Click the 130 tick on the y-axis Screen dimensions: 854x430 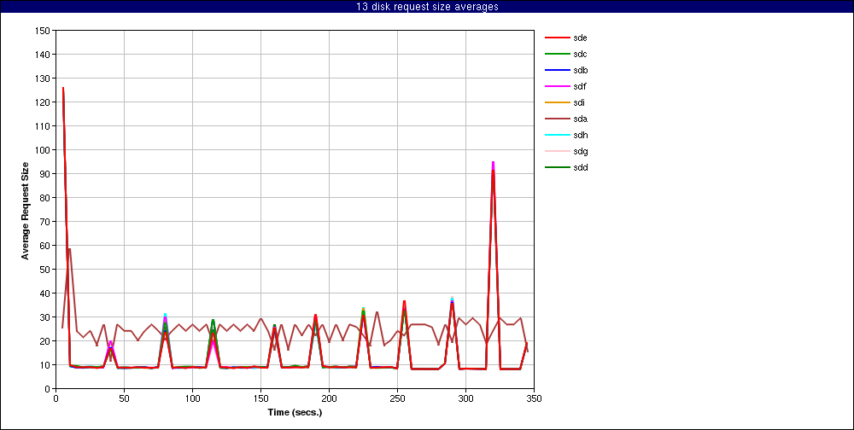point(43,78)
